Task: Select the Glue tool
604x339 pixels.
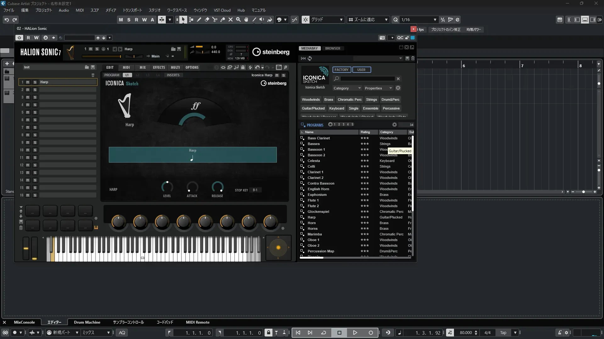Action: click(222, 19)
